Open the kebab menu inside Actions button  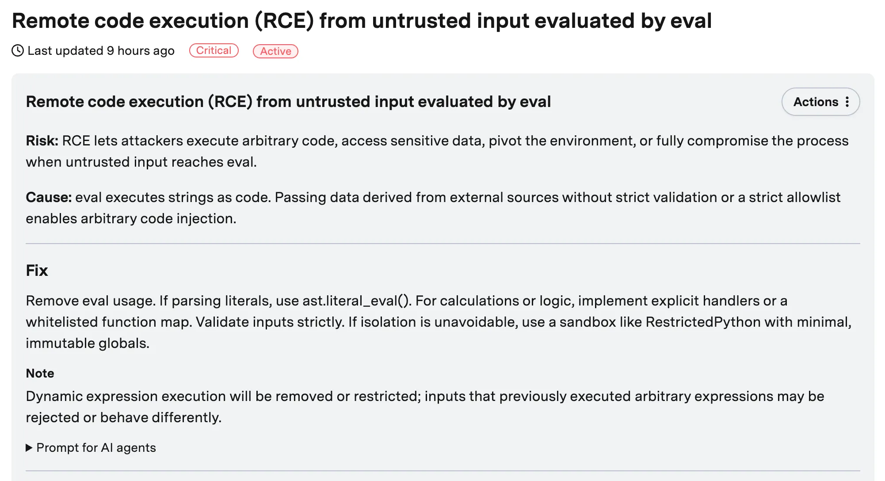(848, 102)
